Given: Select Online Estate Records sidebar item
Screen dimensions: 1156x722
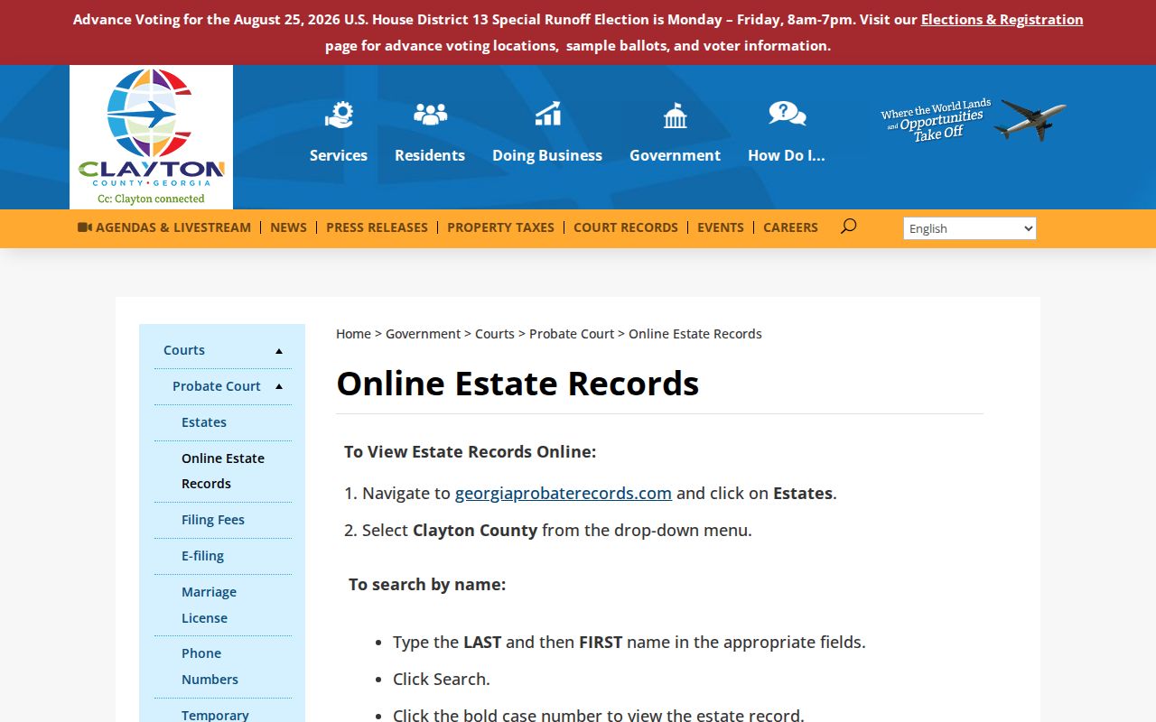Looking at the screenshot, I should [223, 471].
